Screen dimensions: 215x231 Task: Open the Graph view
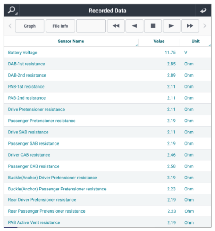click(x=30, y=26)
